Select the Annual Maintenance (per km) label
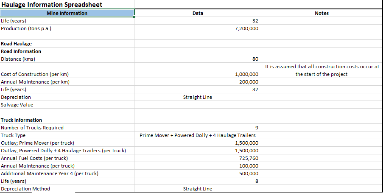Screen dimensions: 383x193 pos(35,82)
